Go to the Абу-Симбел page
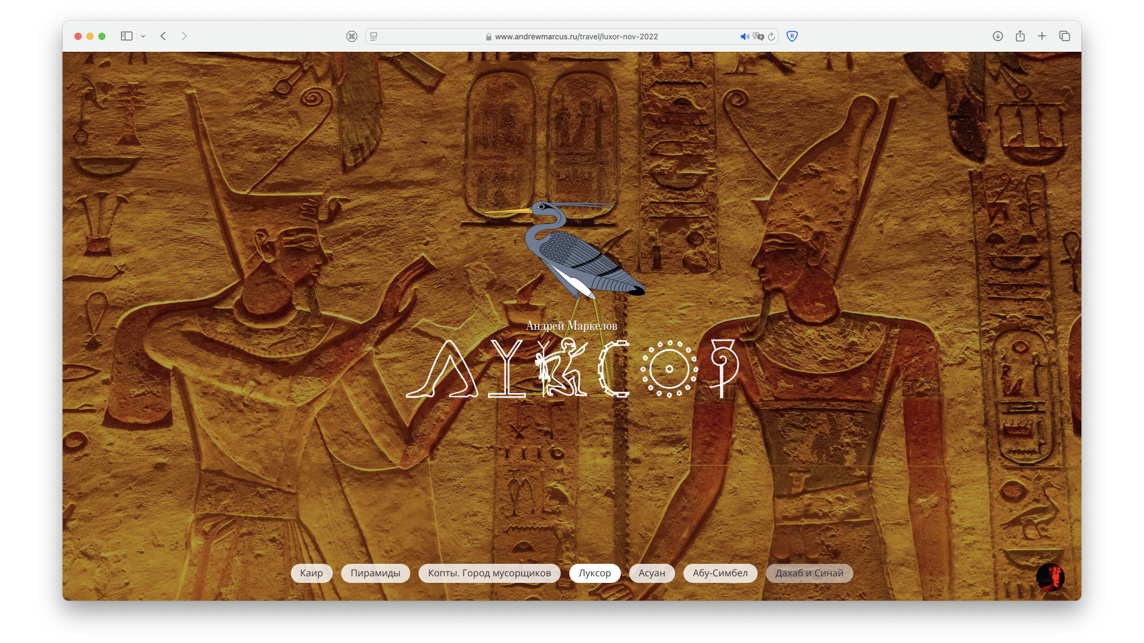Viewport: 1144px width, 643px height. 720,573
